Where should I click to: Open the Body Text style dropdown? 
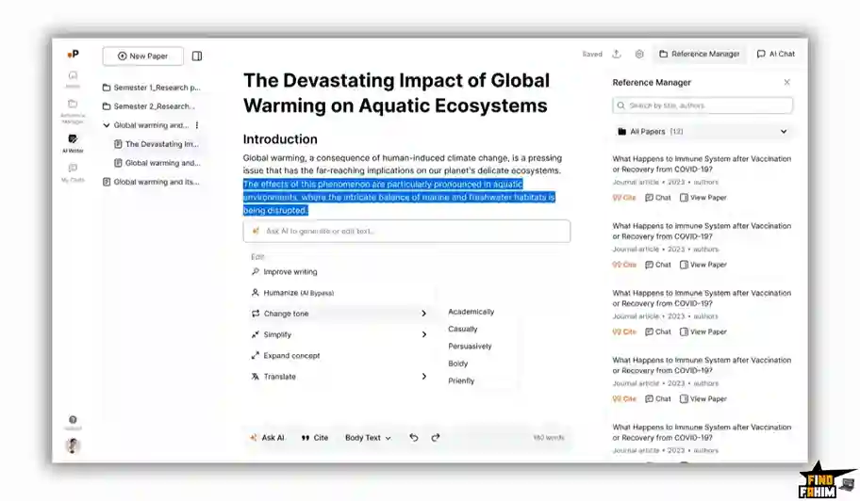point(368,438)
